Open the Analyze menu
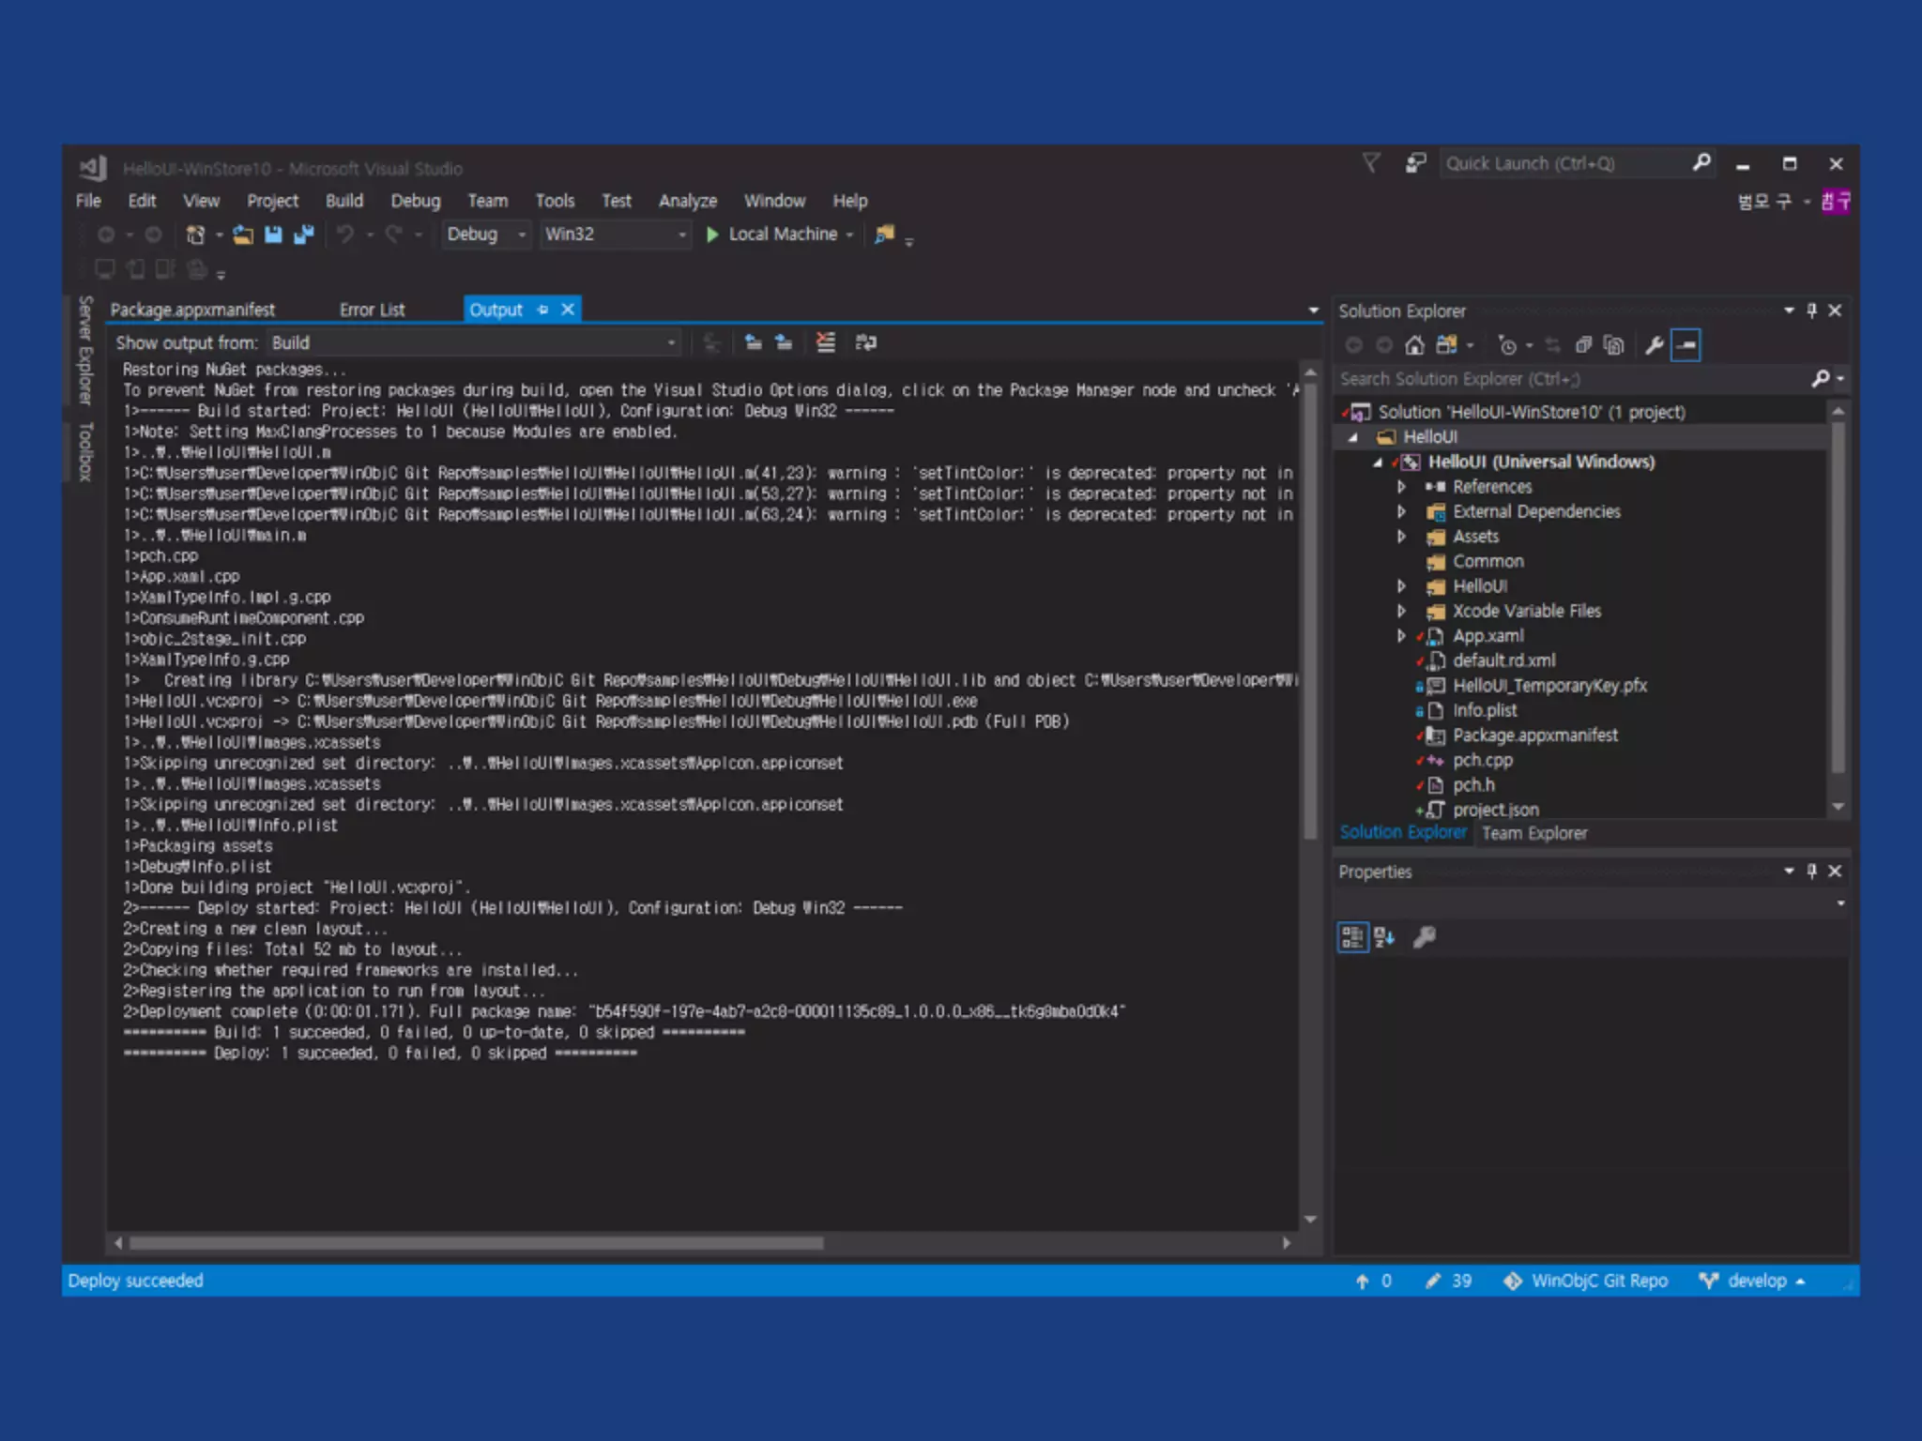 click(x=687, y=201)
